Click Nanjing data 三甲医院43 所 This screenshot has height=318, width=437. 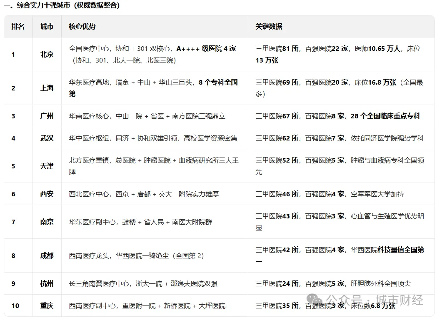point(277,216)
